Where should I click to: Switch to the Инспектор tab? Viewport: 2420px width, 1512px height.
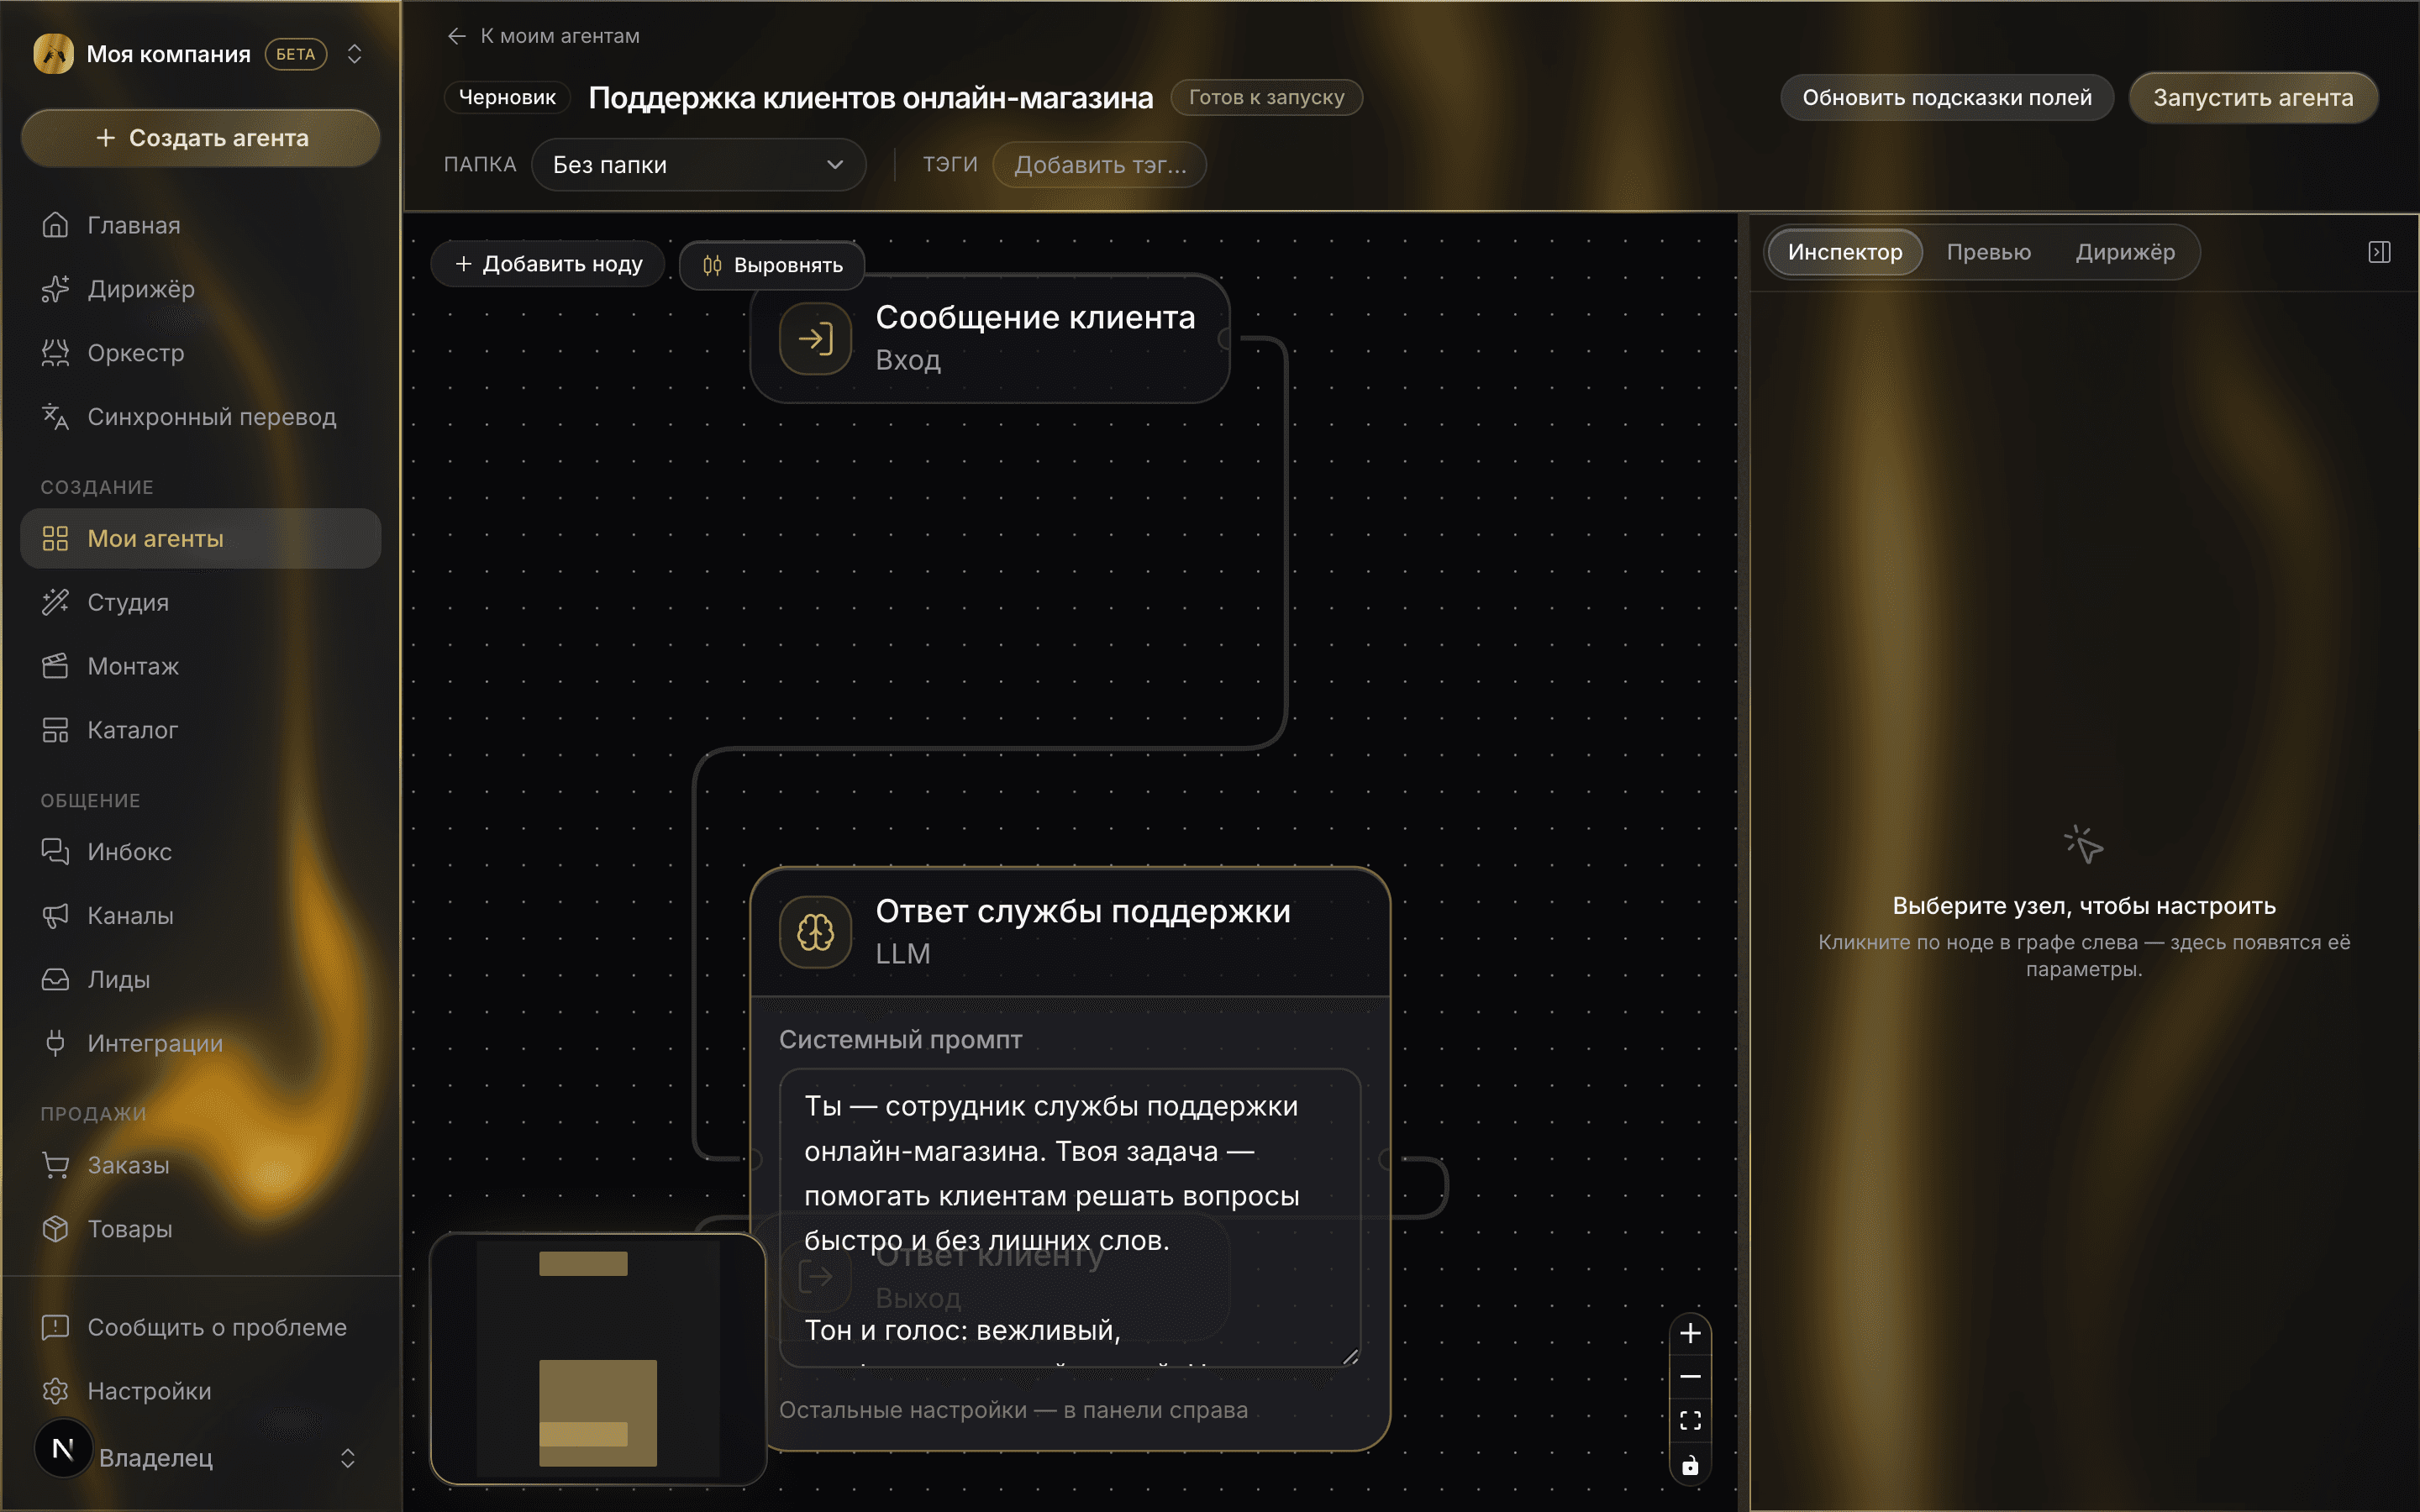pyautogui.click(x=1844, y=252)
